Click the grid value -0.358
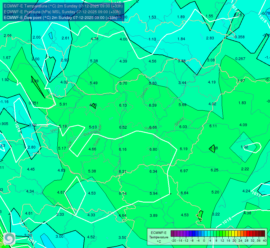 [x=239, y=37]
